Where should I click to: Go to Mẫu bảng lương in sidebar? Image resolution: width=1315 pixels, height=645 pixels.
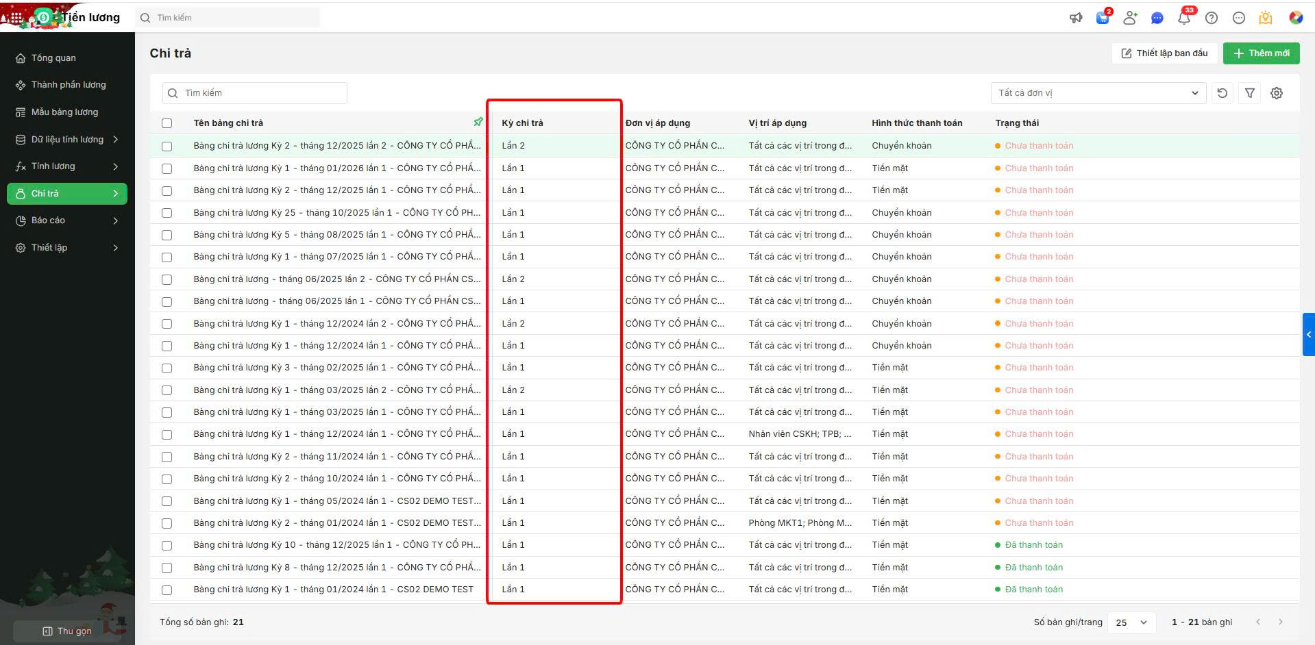64,112
